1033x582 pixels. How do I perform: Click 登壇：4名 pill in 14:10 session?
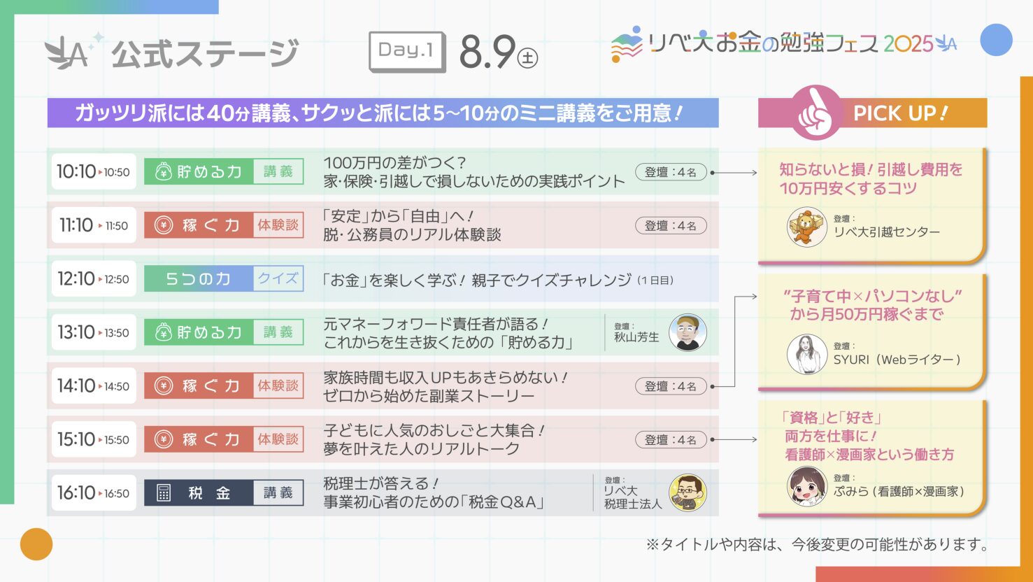(671, 386)
